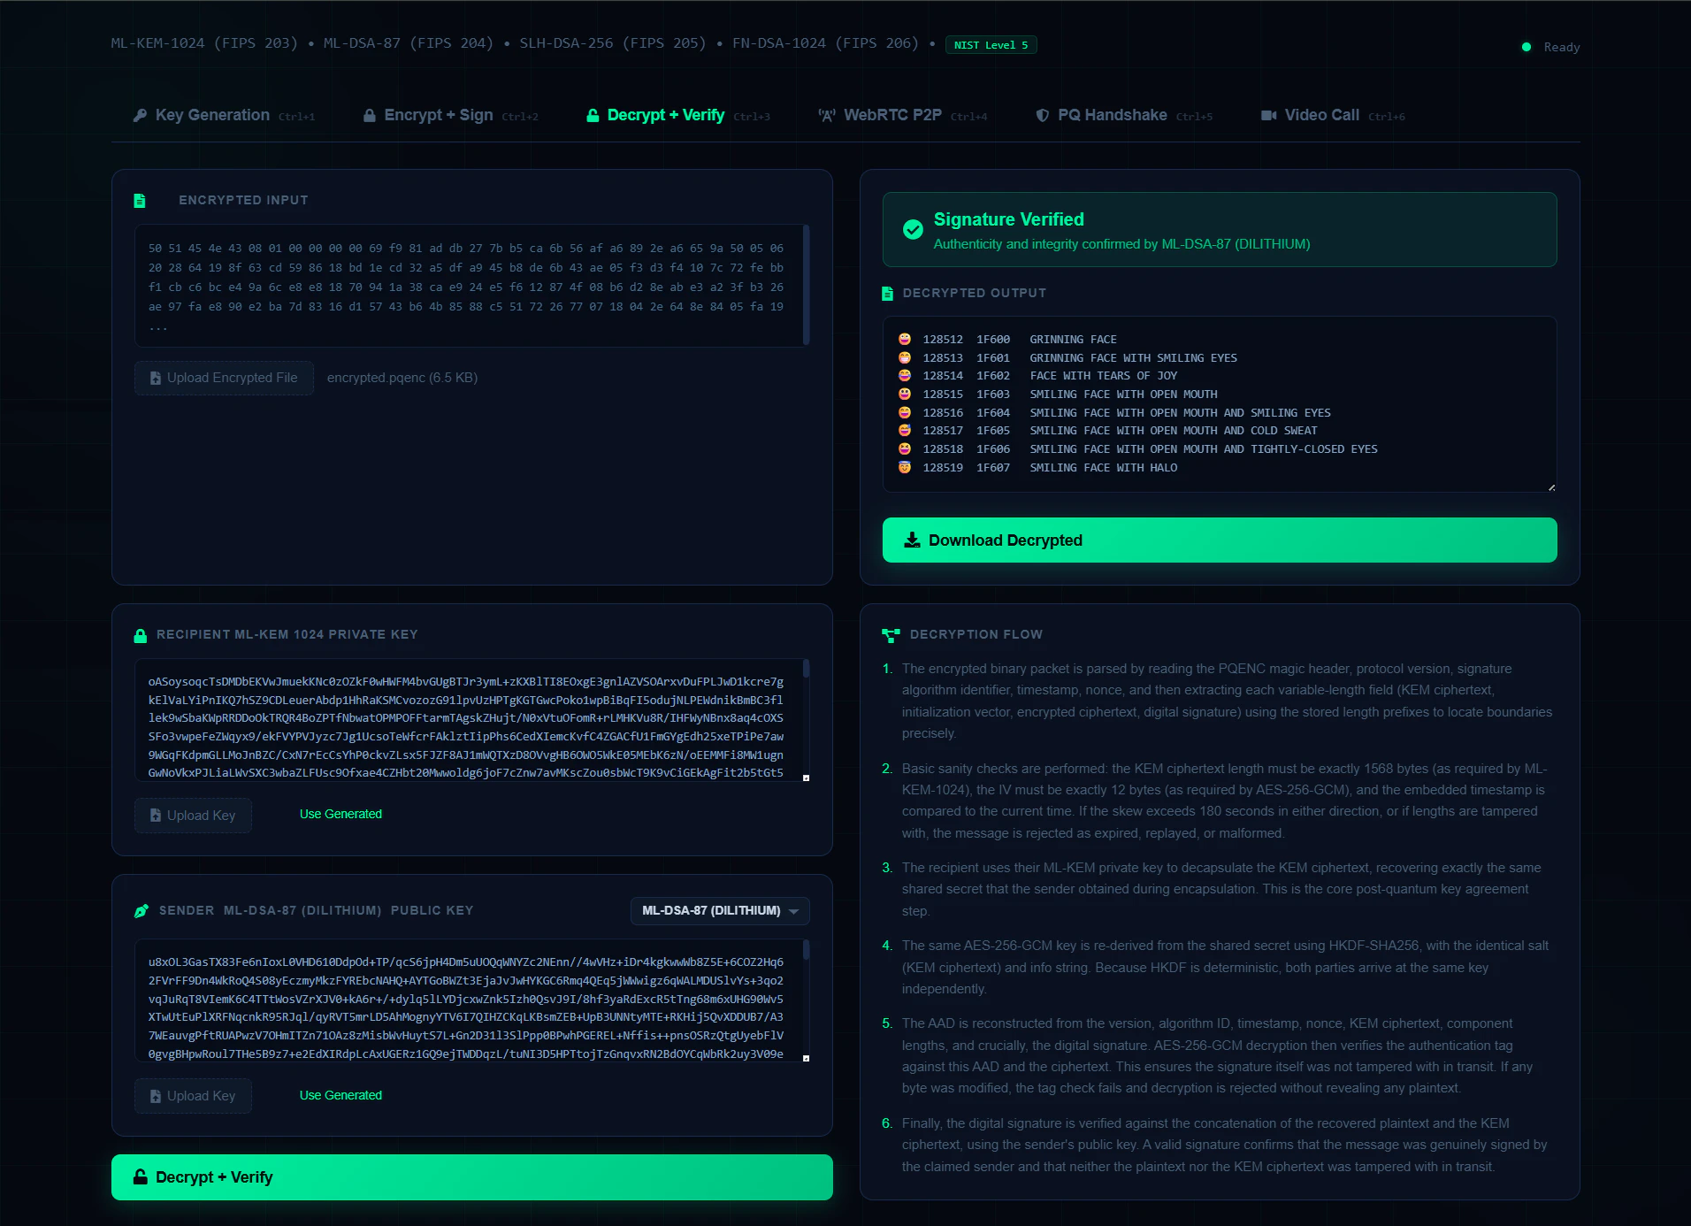
Task: Click the ML-KEM-1024 (FIPS 203) header text
Action: pos(204,43)
